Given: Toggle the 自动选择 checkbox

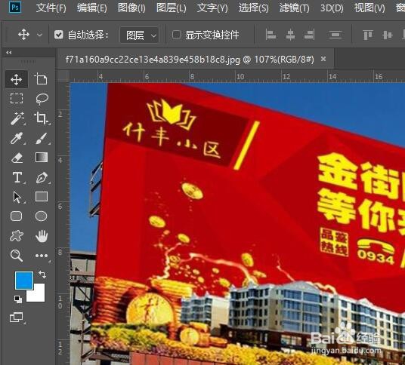Looking at the screenshot, I should pos(59,34).
